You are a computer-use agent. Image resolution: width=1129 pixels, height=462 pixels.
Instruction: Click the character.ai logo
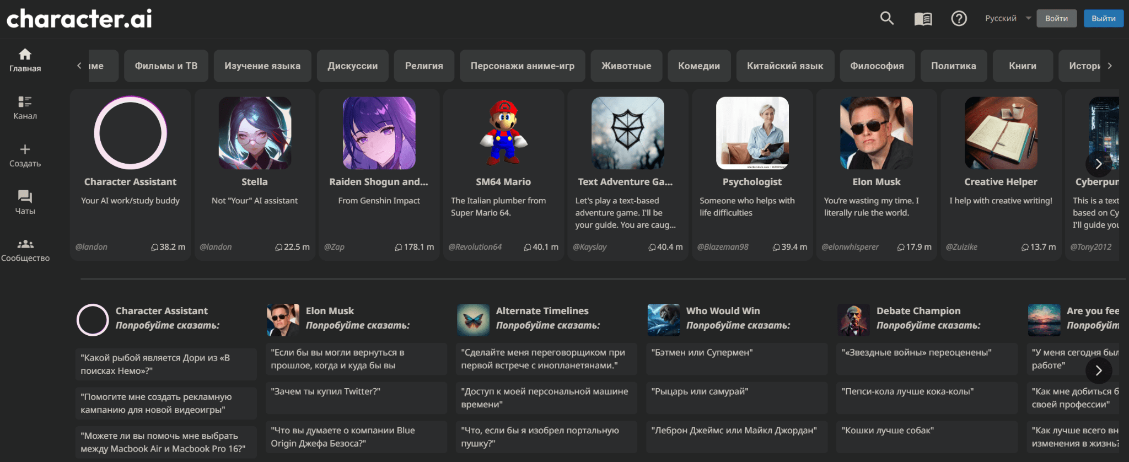pos(79,19)
